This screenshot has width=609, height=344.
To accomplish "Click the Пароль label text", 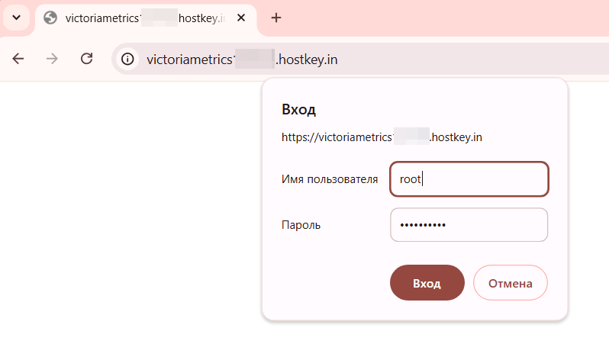I will tap(301, 225).
